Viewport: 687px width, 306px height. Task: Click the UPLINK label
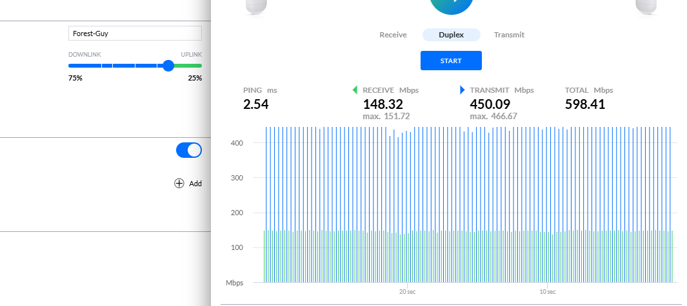(192, 55)
